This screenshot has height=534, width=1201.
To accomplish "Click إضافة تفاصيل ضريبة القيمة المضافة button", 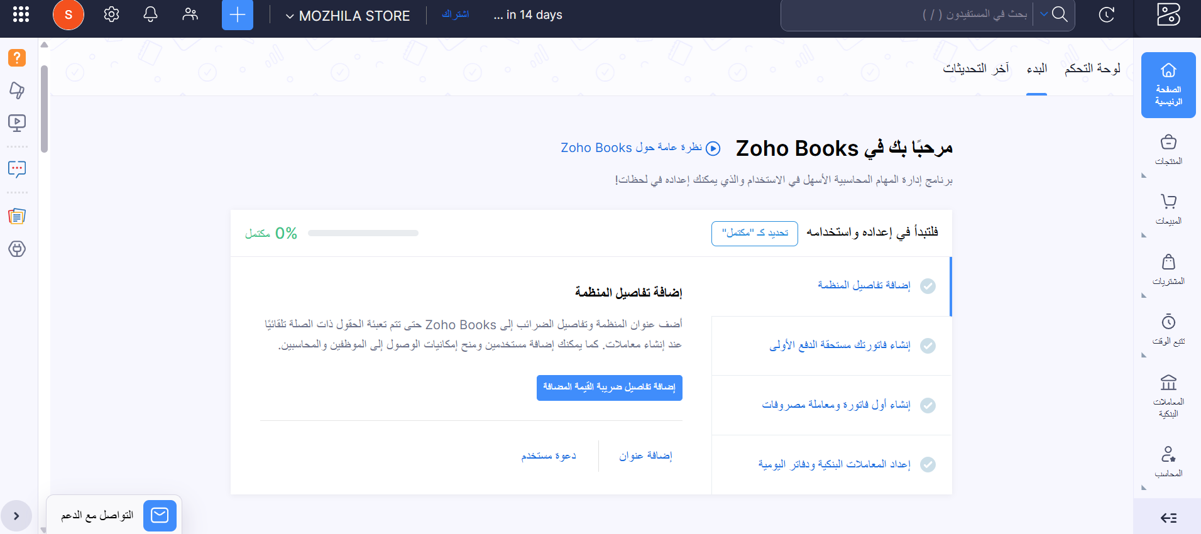I will pyautogui.click(x=610, y=388).
